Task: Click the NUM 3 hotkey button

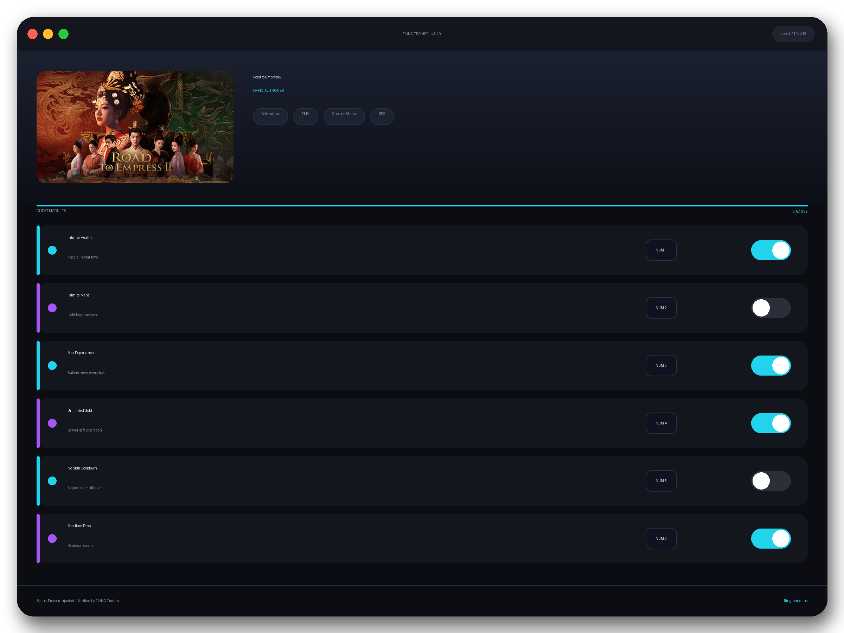Action: click(661, 365)
